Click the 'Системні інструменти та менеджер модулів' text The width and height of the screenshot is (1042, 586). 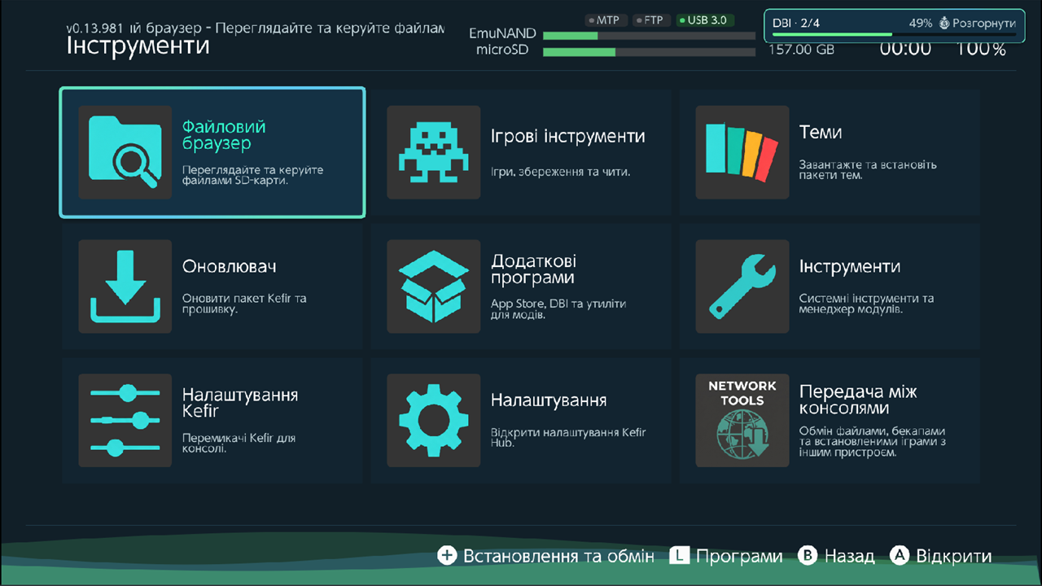tap(866, 304)
